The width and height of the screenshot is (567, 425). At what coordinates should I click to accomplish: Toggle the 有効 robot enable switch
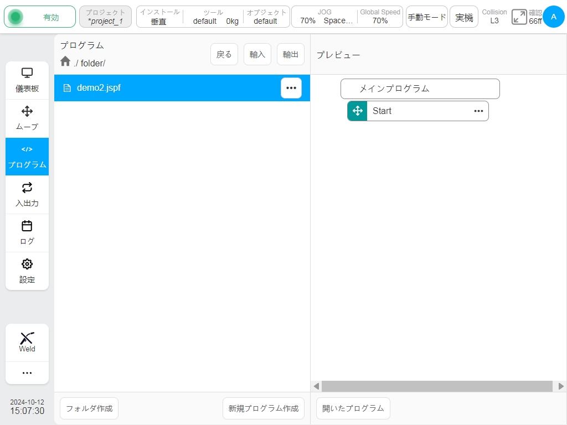point(40,17)
